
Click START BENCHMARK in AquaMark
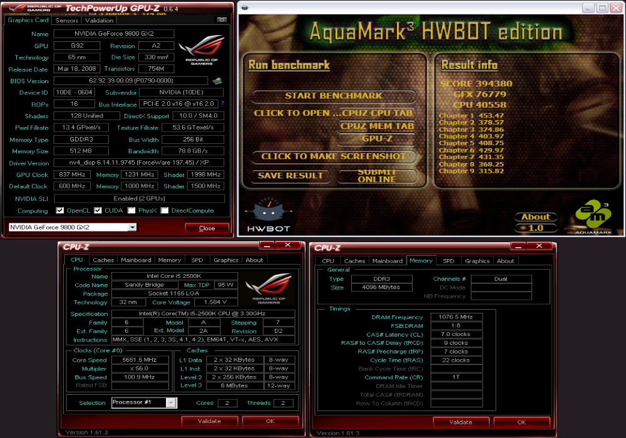(x=334, y=96)
